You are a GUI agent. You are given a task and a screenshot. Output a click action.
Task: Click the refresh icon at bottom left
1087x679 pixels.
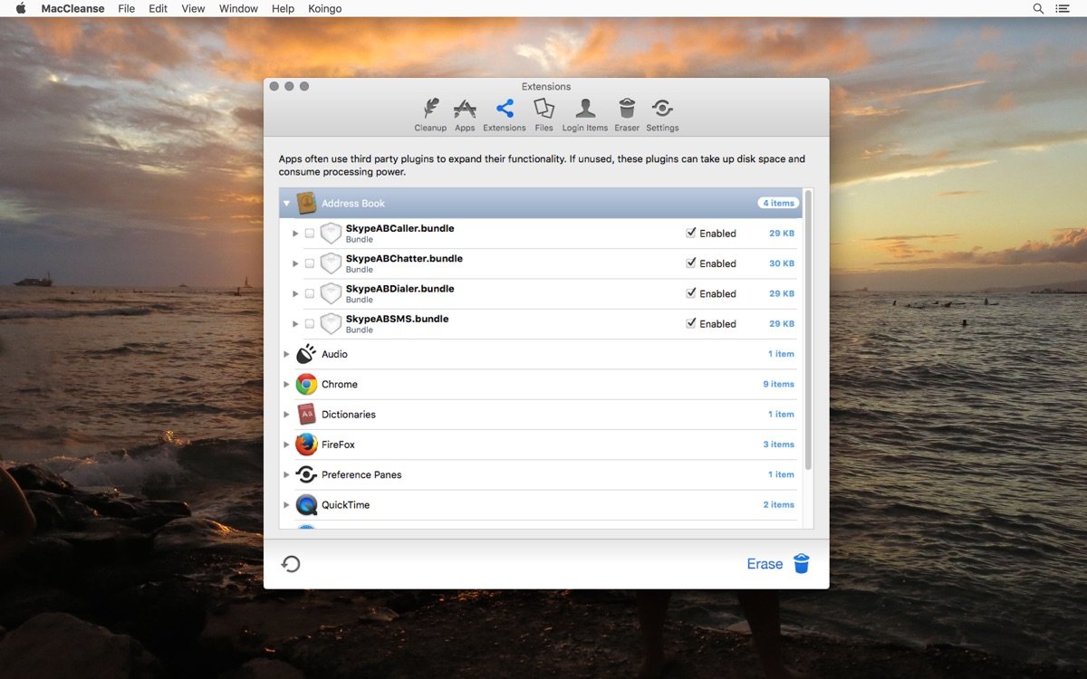[291, 563]
